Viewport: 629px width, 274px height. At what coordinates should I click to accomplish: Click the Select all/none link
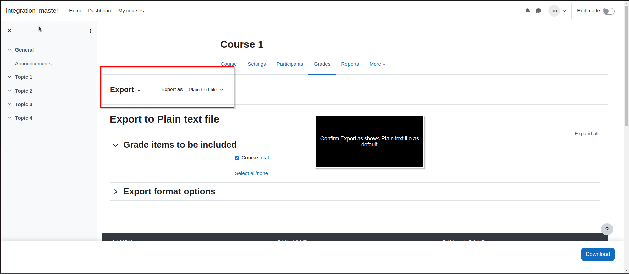point(251,173)
